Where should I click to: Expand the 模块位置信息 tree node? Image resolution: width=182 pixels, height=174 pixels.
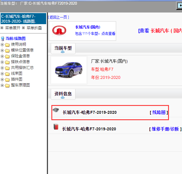2,50
